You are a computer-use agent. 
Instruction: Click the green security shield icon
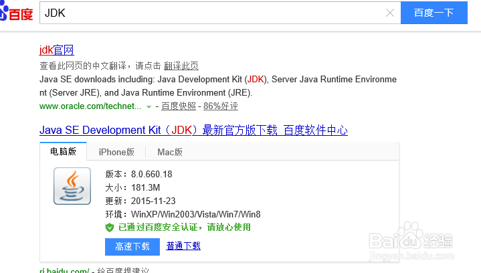tap(110, 227)
